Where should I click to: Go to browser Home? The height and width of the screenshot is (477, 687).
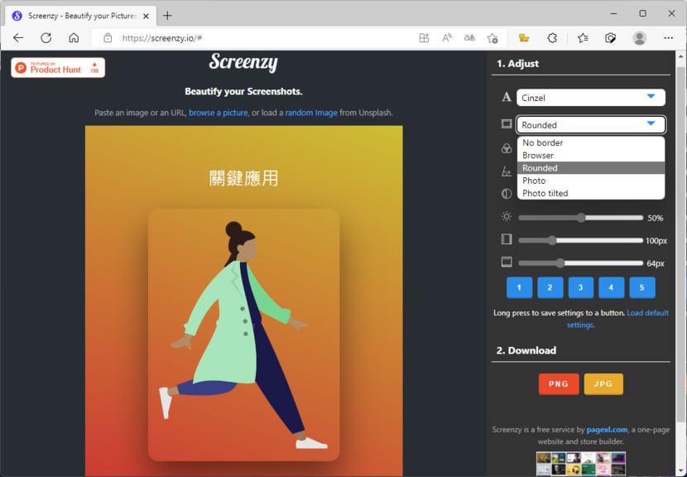pyautogui.click(x=74, y=38)
